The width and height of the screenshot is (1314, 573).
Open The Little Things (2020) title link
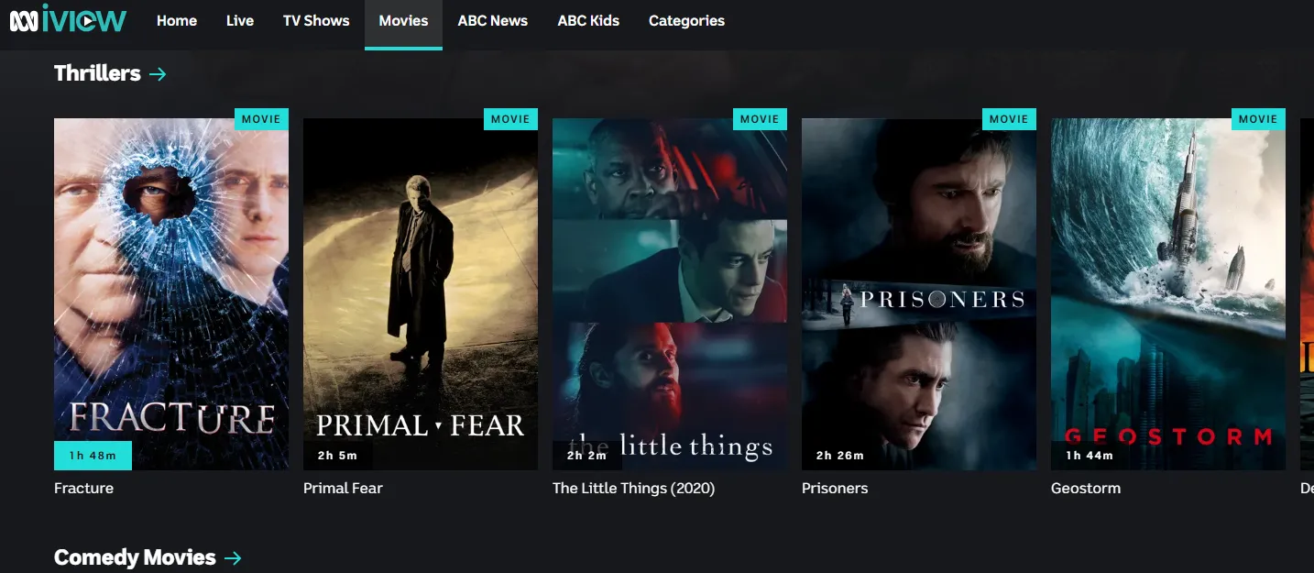(x=633, y=488)
